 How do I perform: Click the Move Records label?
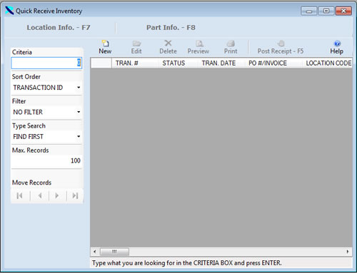click(x=31, y=182)
